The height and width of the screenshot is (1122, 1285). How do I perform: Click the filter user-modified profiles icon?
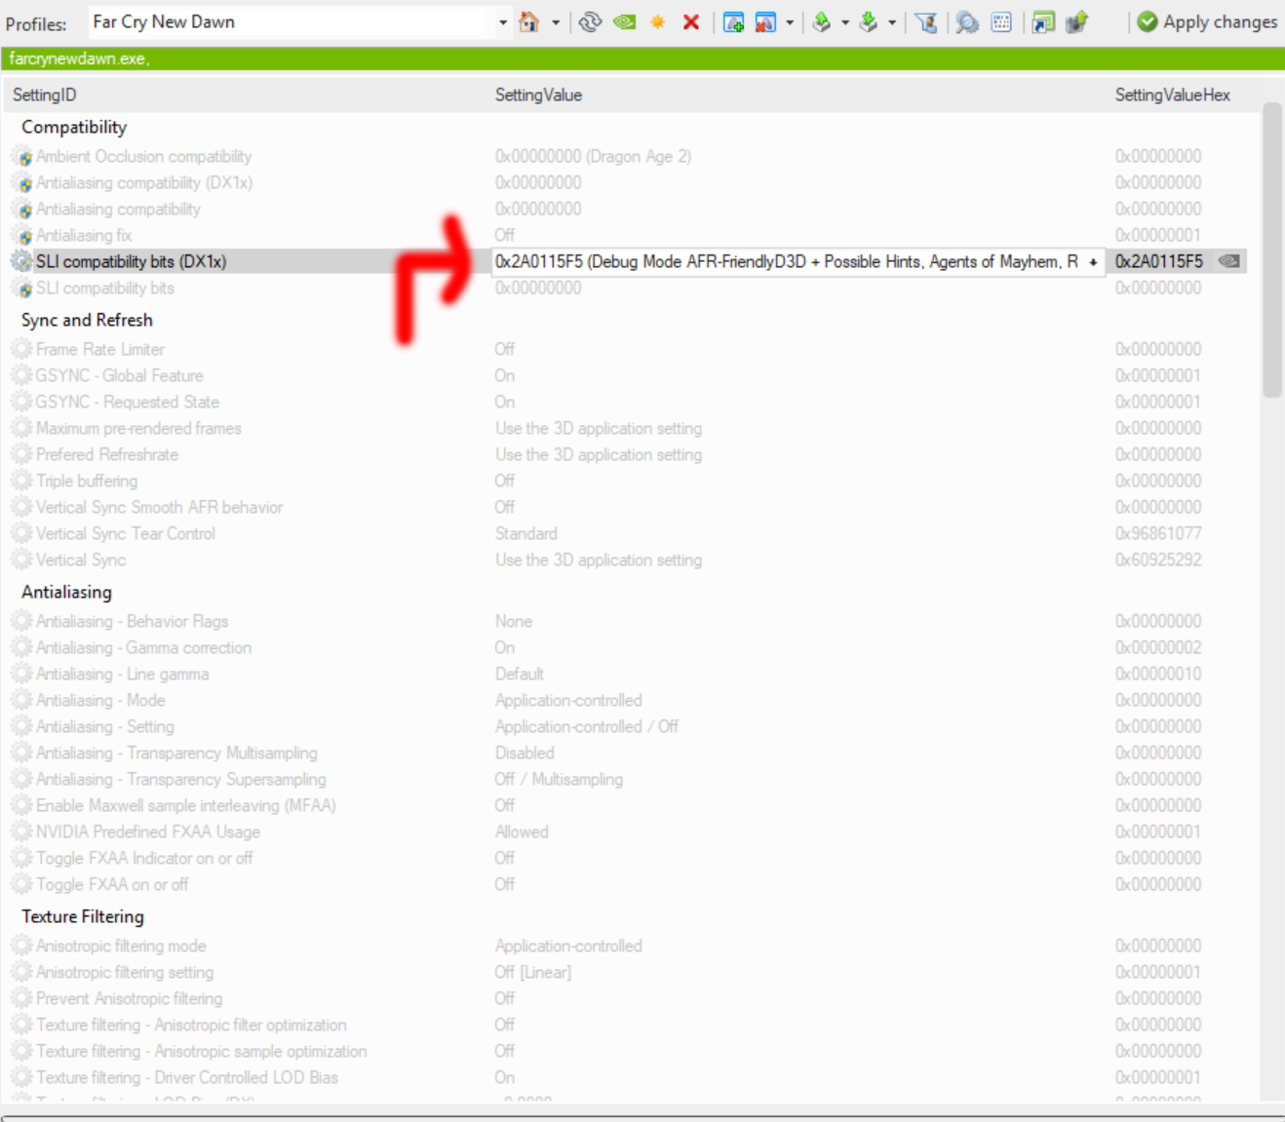click(926, 21)
